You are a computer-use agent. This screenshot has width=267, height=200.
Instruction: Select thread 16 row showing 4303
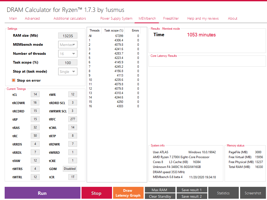click(x=114, y=106)
